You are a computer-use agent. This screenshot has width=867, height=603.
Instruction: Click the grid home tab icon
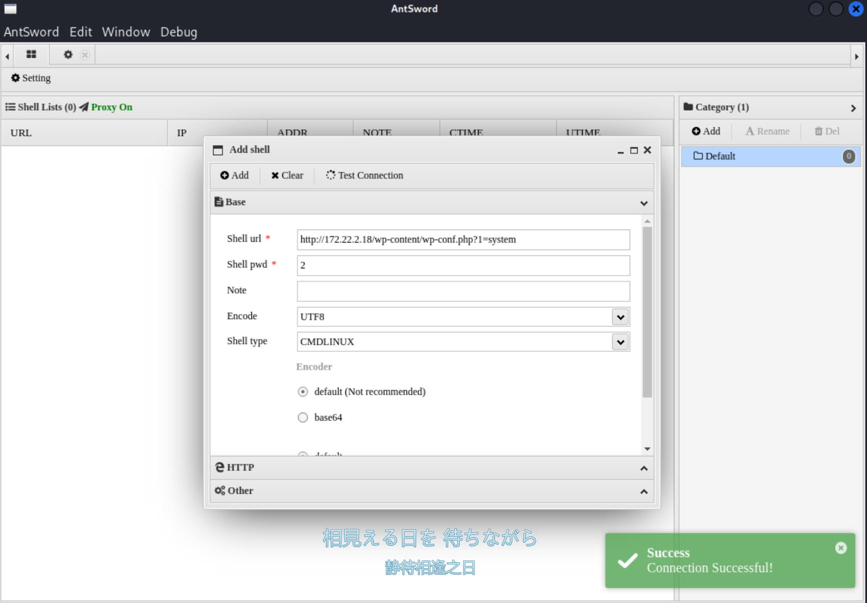click(x=31, y=54)
